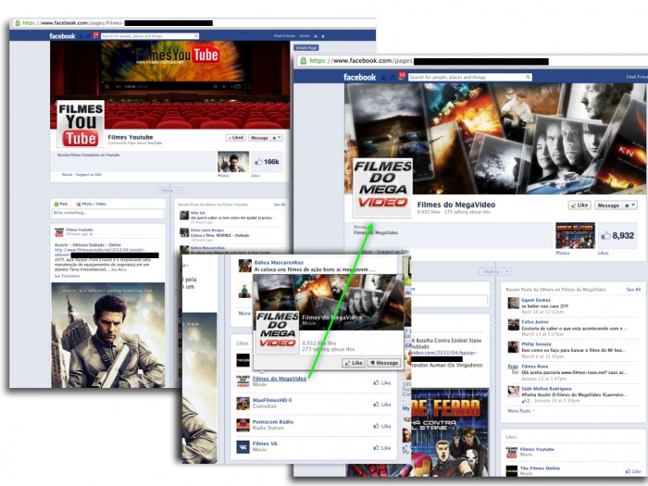Open gear dropdown beside Message on Filmes Youtube
This screenshot has height=486, width=648.
point(277,138)
